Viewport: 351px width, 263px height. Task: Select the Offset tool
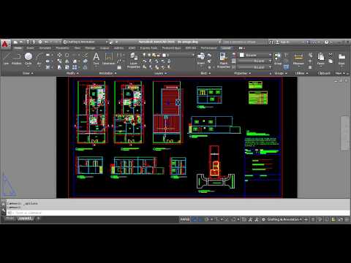click(85, 67)
